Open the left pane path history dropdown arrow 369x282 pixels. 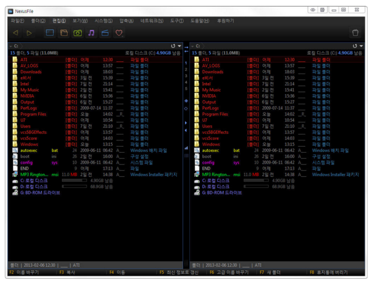click(179, 46)
